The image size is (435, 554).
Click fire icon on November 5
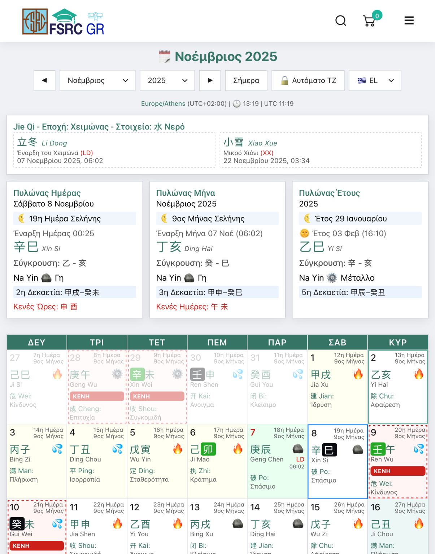pyautogui.click(x=178, y=449)
